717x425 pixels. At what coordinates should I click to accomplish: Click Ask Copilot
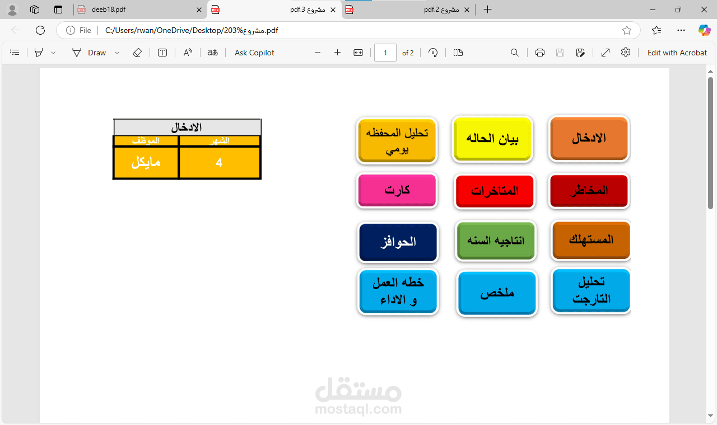click(254, 53)
